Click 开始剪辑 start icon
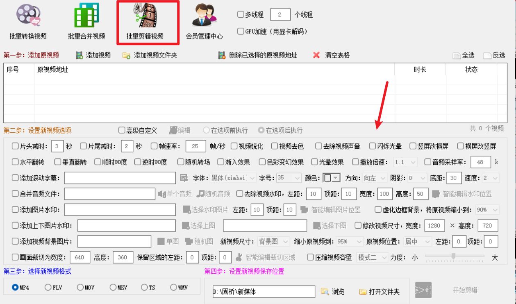The image size is (516, 304). 423,290
